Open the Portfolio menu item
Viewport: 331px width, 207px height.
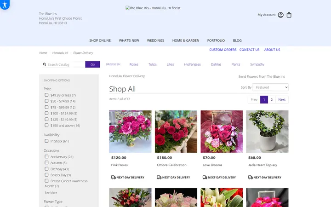click(216, 40)
